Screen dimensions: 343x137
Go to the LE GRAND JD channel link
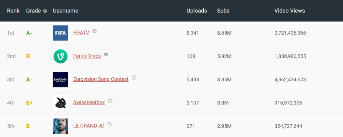click(88, 126)
